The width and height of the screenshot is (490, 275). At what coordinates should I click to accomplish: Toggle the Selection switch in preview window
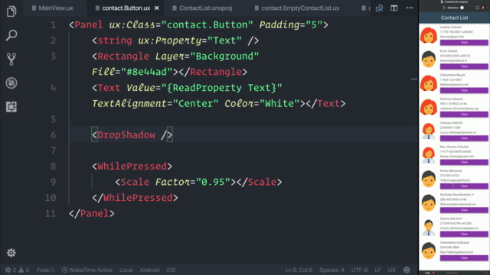462,8
